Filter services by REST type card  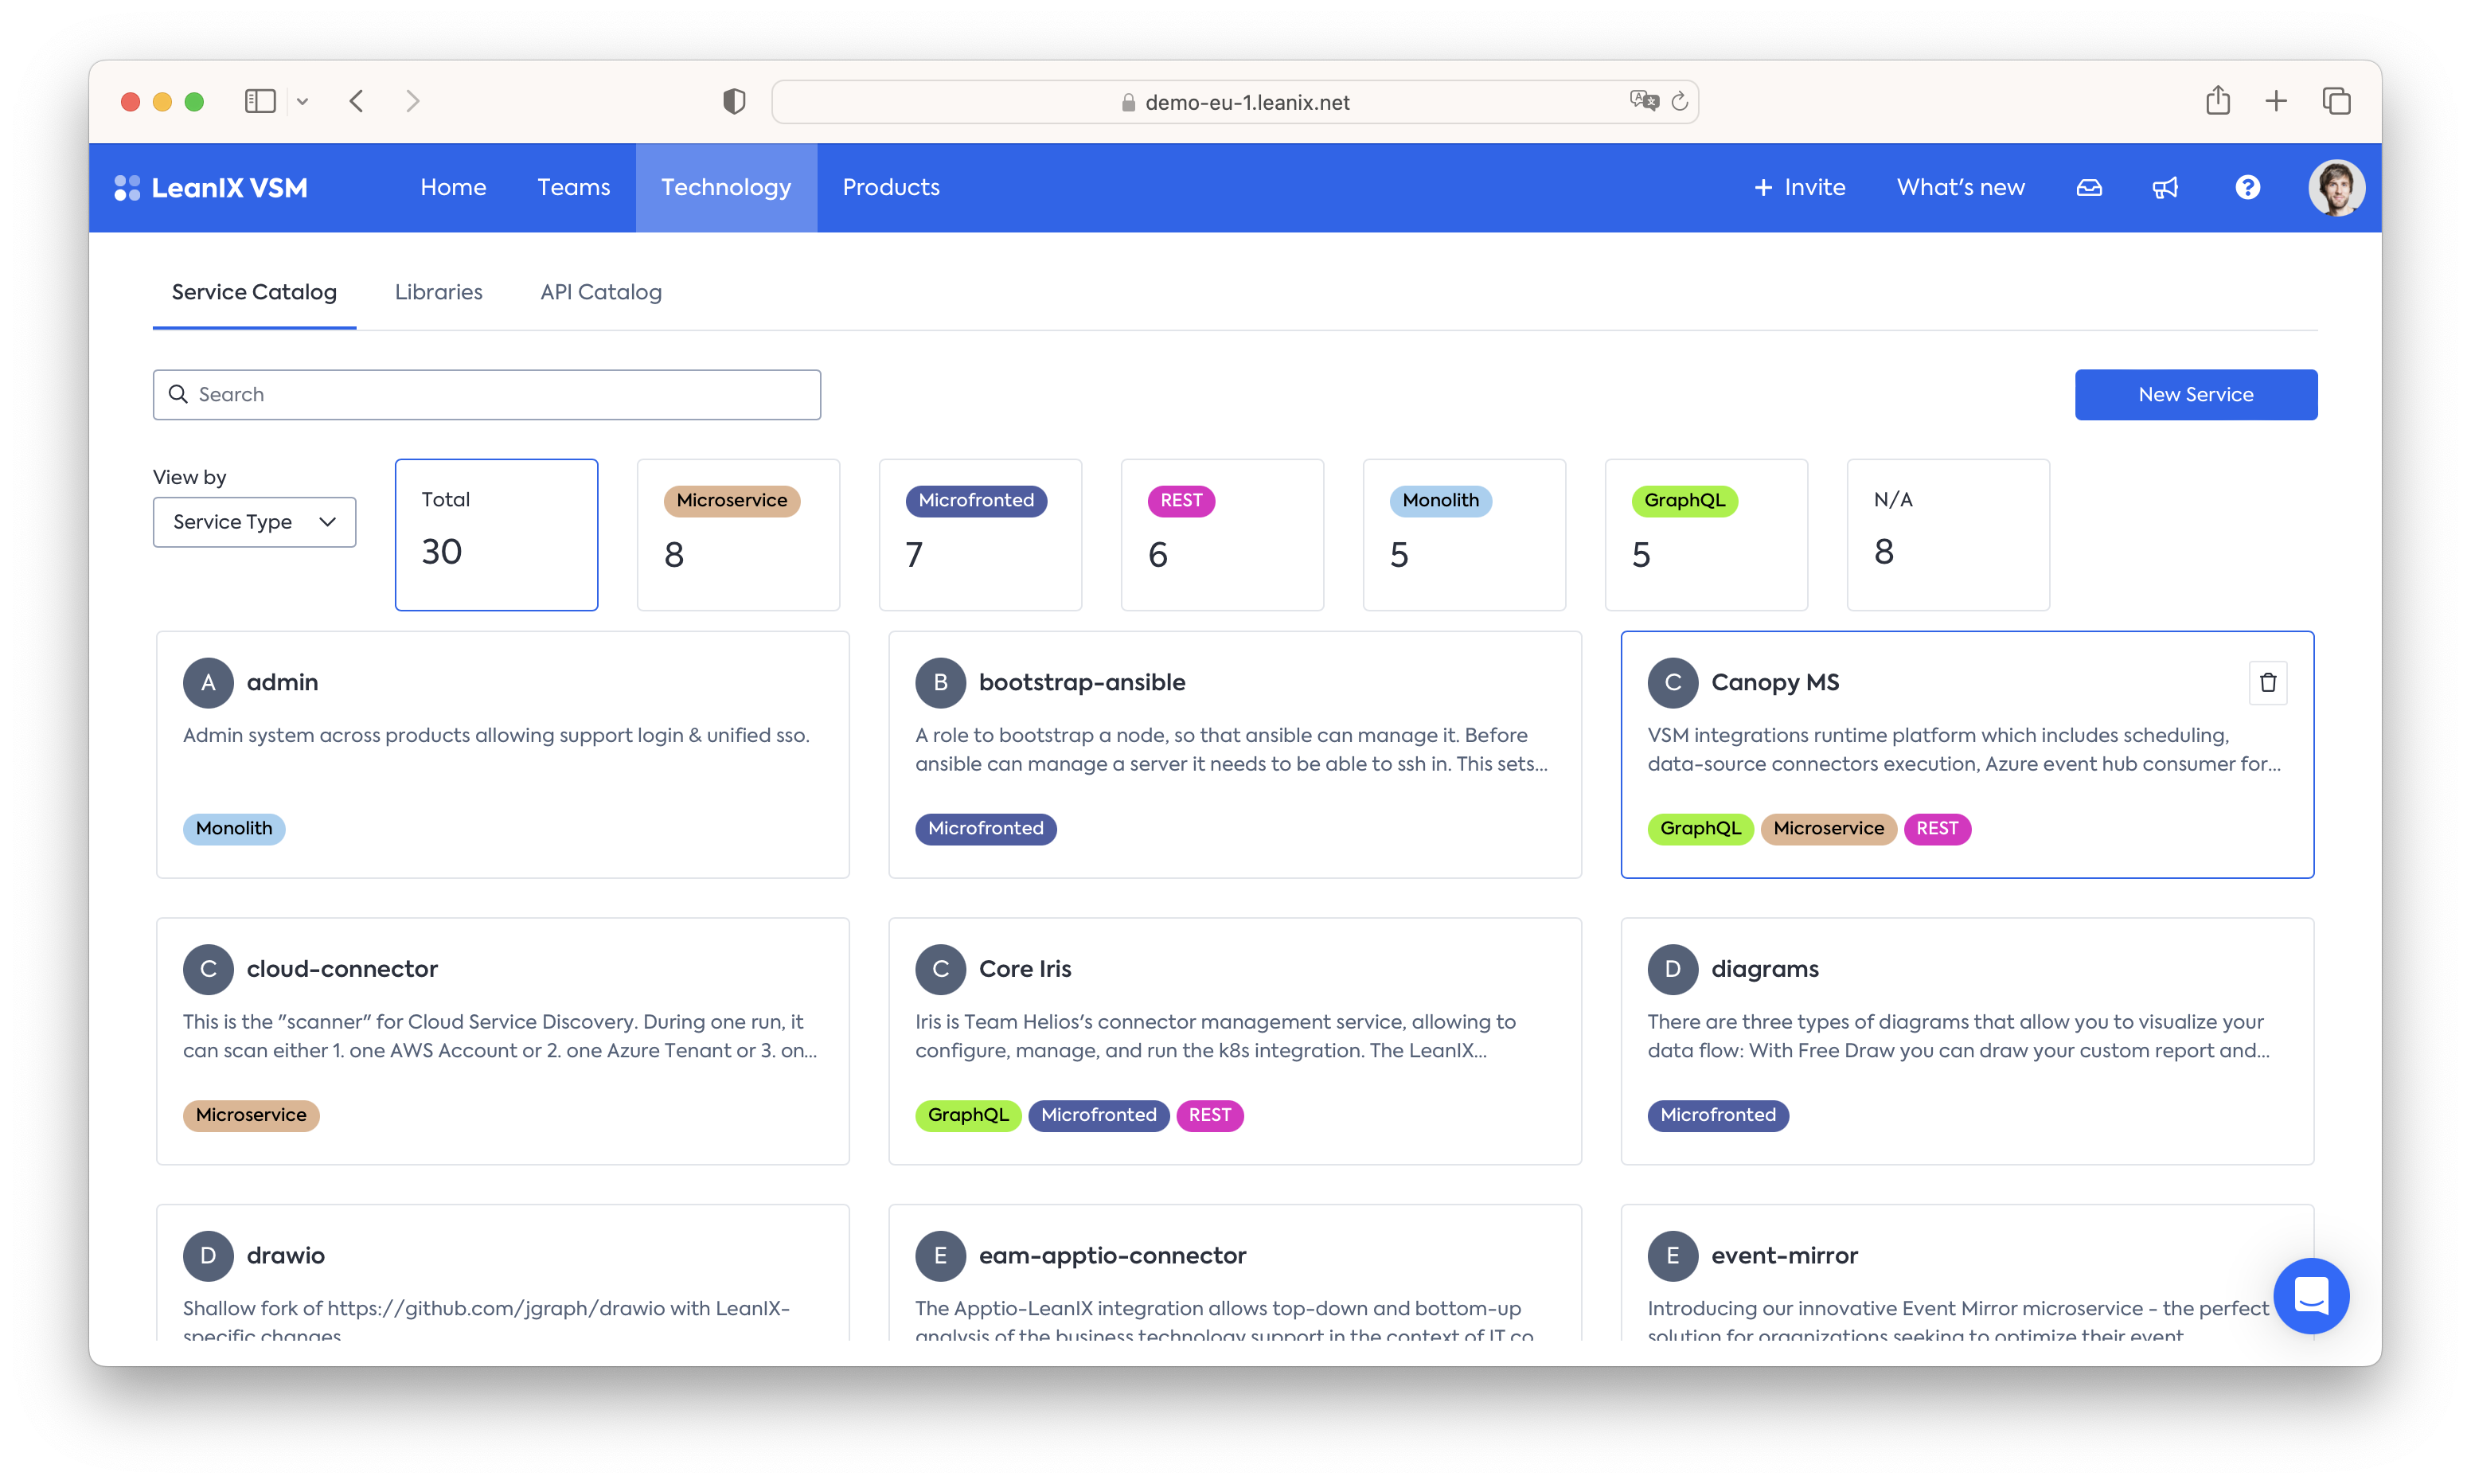[x=1221, y=534]
